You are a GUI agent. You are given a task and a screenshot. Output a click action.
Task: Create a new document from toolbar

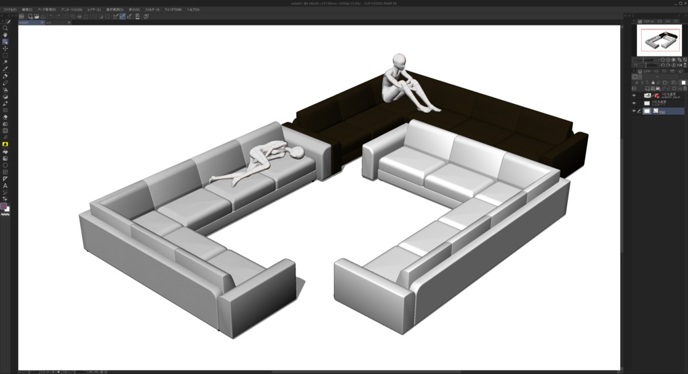pyautogui.click(x=30, y=16)
